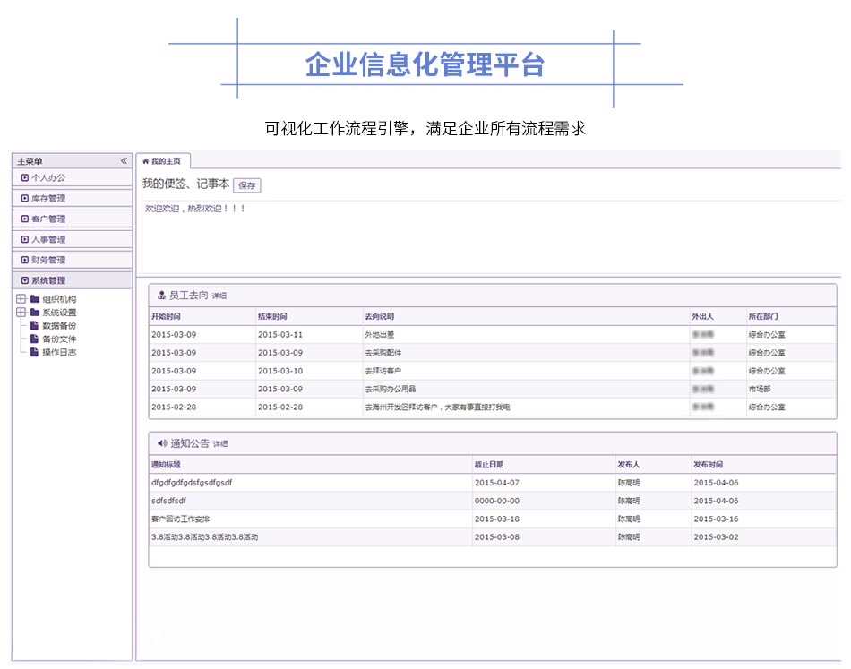The width and height of the screenshot is (851, 669).
Task: Click deadline 0000-00-00 cell
Action: tap(496, 501)
